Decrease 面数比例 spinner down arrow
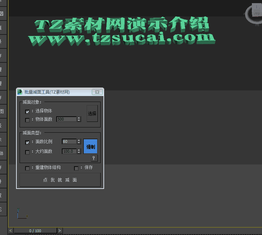Screen dimensions: 262x235 (x=79, y=143)
